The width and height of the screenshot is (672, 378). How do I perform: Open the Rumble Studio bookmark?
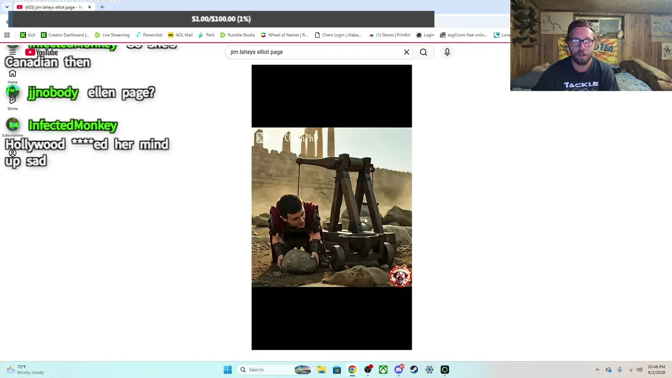pos(237,35)
